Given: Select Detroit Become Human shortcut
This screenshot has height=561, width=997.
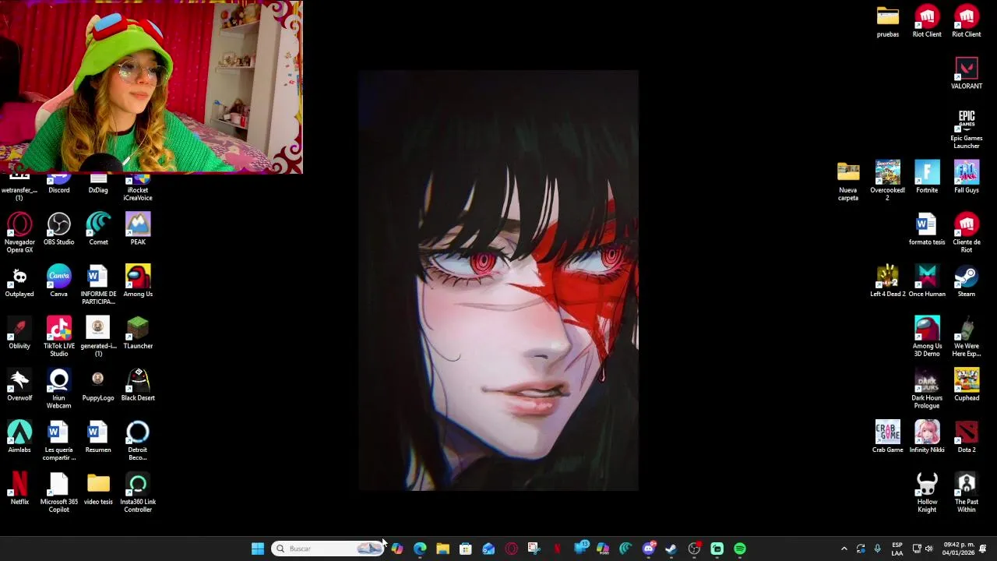Looking at the screenshot, I should point(138,441).
